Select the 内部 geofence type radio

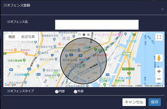tap(57, 92)
